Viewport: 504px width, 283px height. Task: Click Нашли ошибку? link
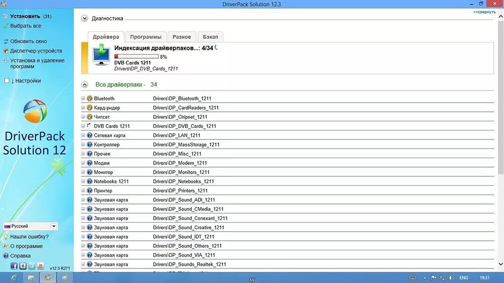coord(29,237)
